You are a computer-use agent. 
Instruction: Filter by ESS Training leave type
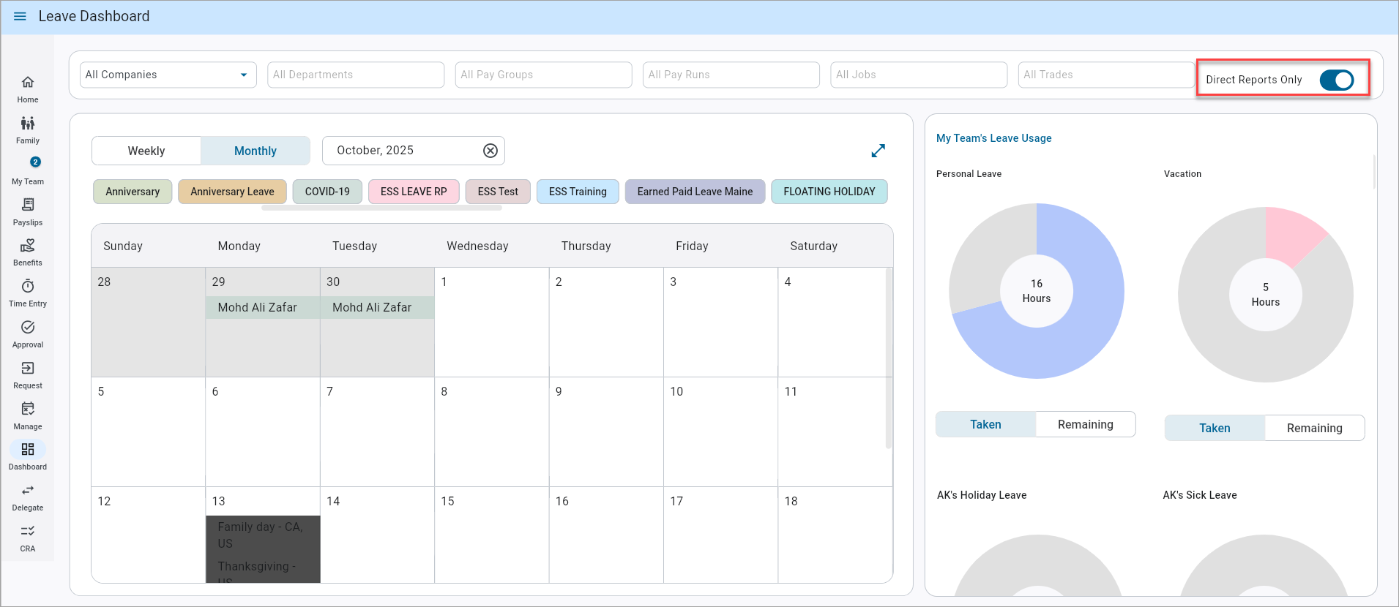pyautogui.click(x=578, y=192)
